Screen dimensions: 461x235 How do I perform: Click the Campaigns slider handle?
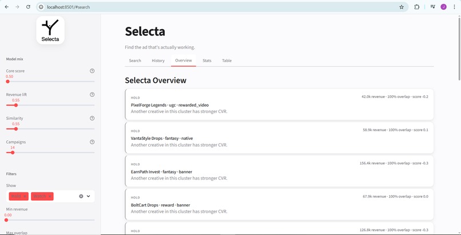tap(13, 152)
